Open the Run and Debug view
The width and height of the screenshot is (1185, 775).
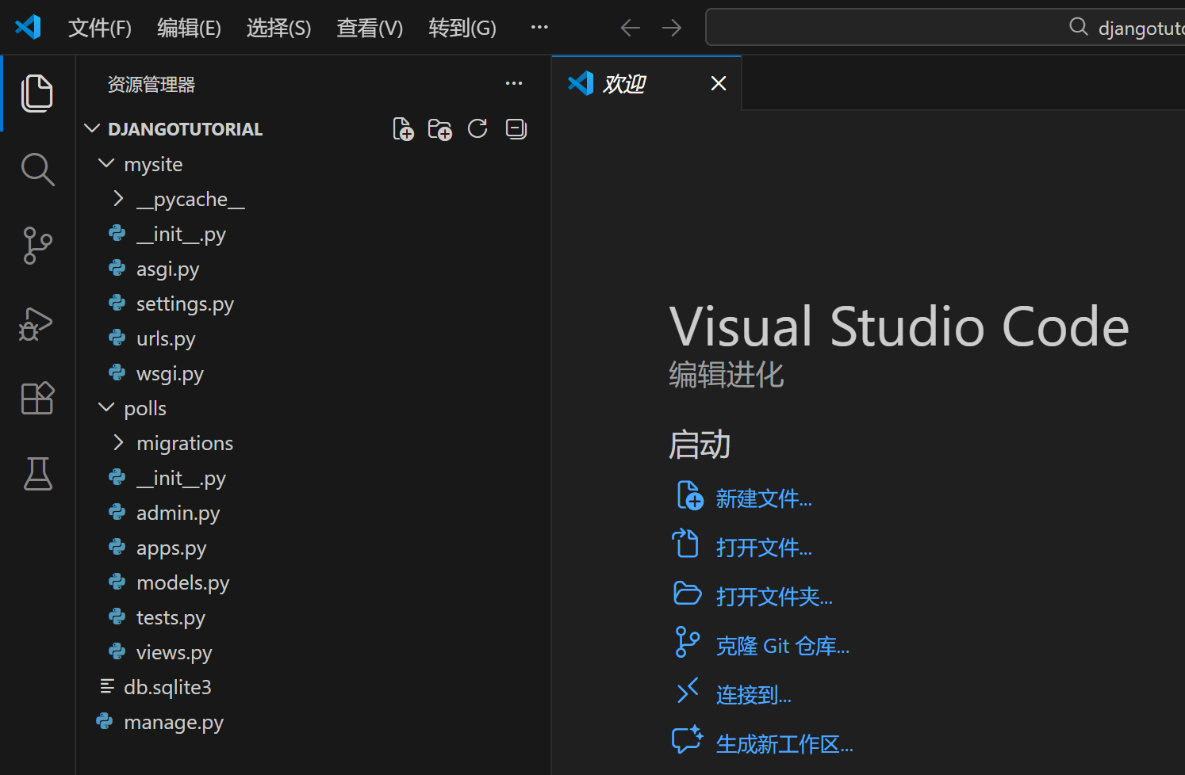pos(36,323)
